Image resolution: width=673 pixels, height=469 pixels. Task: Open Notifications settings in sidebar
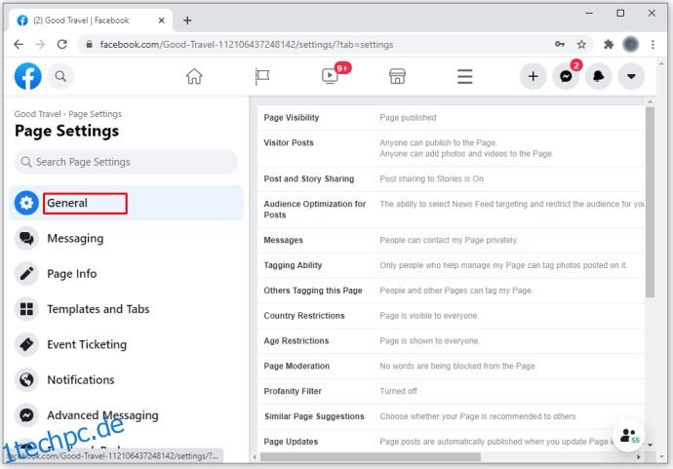[126, 379]
